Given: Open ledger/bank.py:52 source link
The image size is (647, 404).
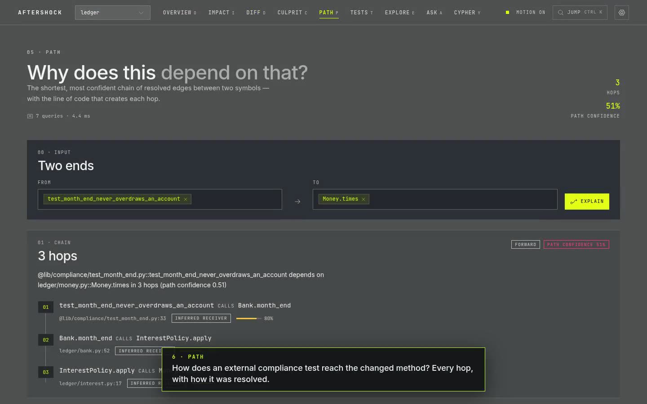Looking at the screenshot, I should (84, 351).
